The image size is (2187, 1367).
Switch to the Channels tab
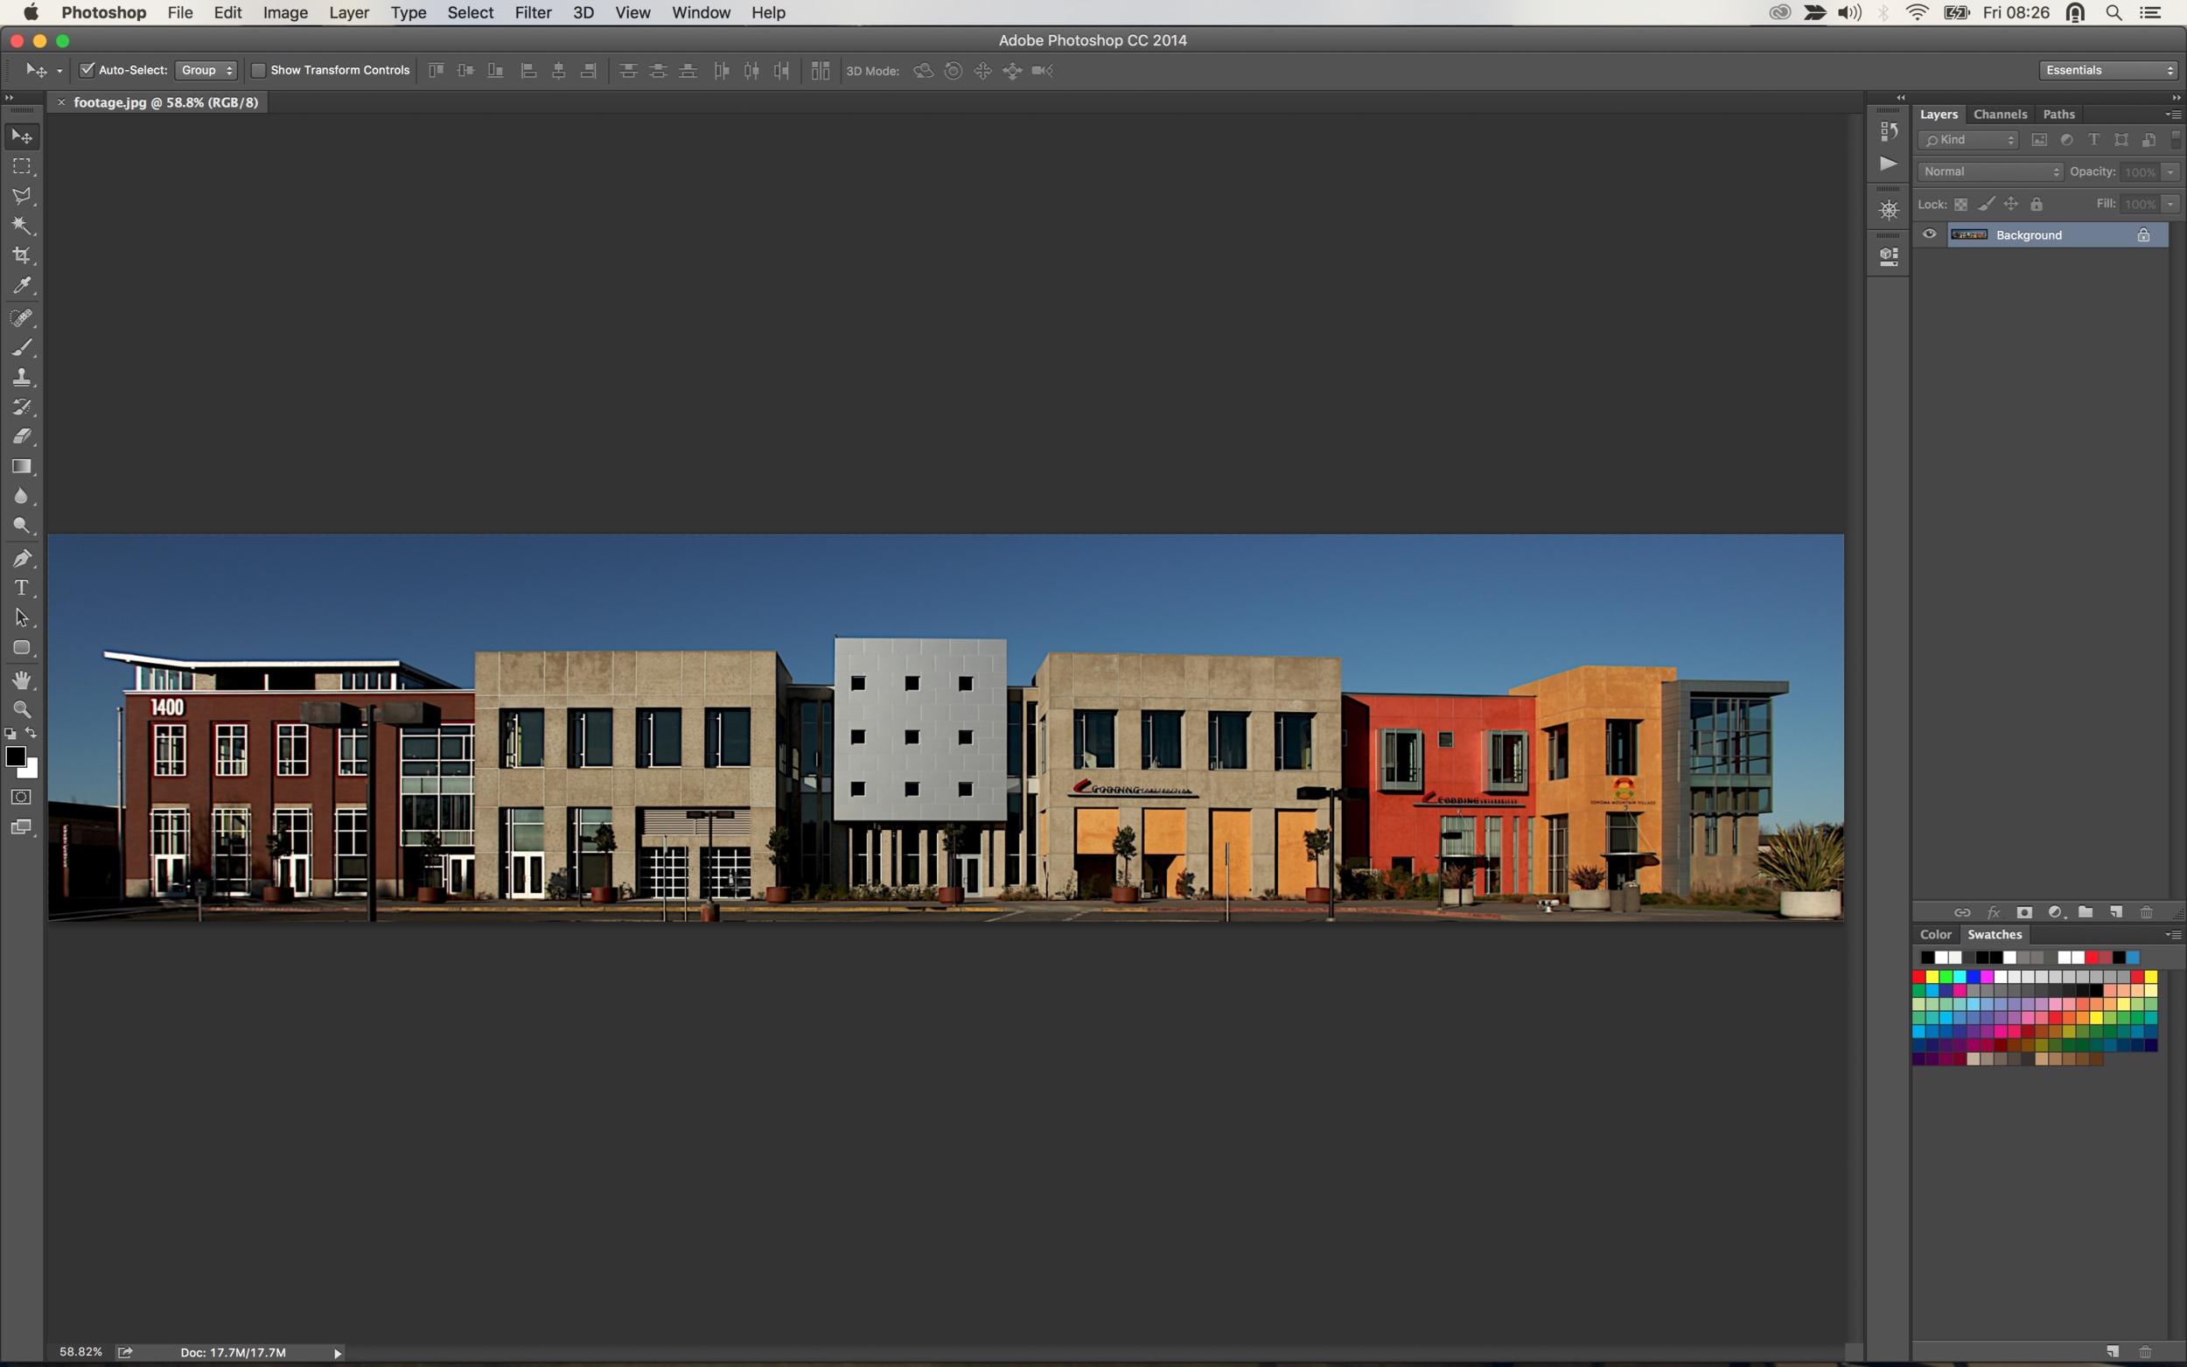point(2000,115)
